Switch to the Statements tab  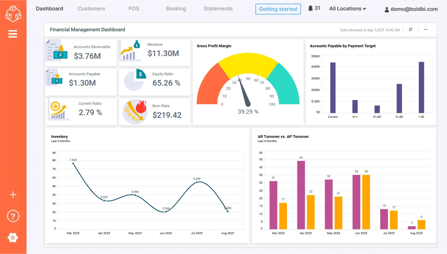click(218, 8)
